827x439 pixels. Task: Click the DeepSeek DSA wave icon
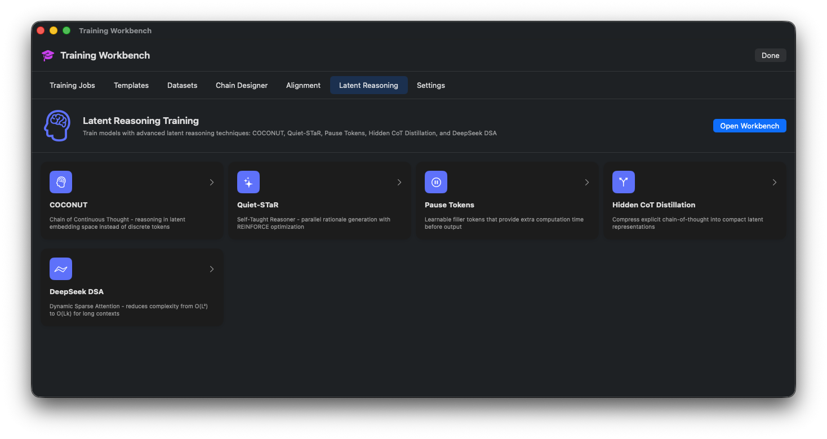(61, 269)
